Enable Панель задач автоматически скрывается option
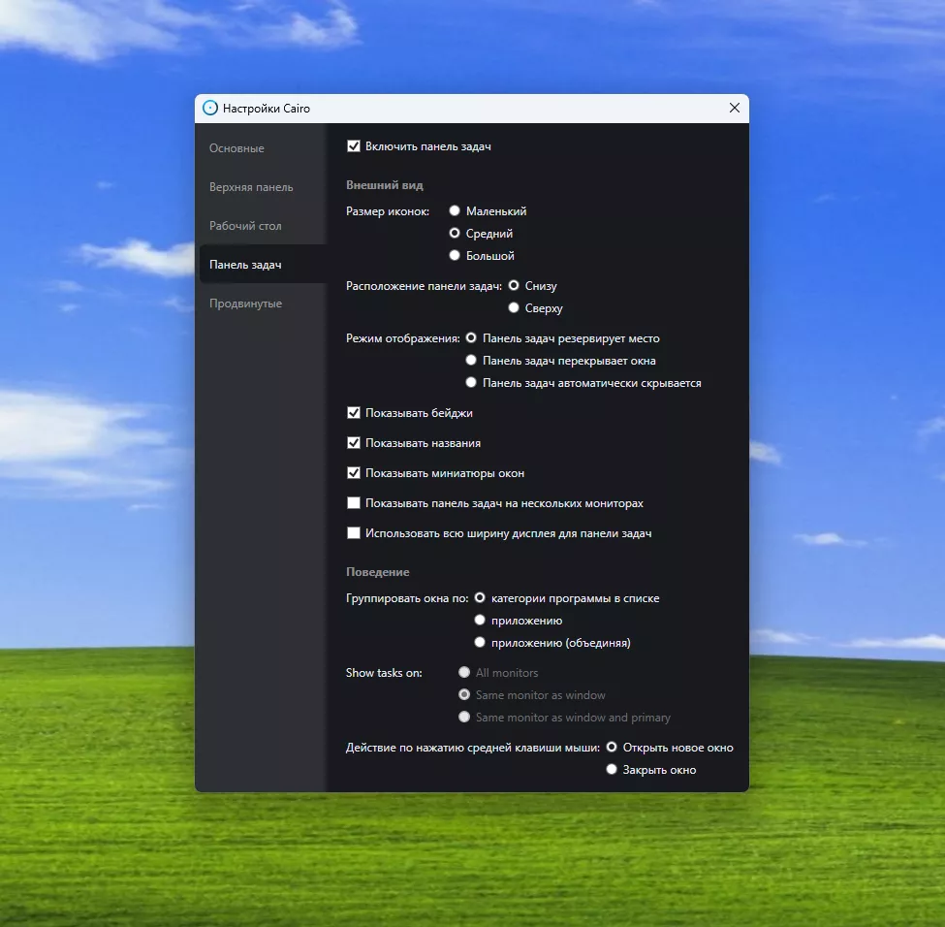The height and width of the screenshot is (927, 945). click(x=471, y=383)
